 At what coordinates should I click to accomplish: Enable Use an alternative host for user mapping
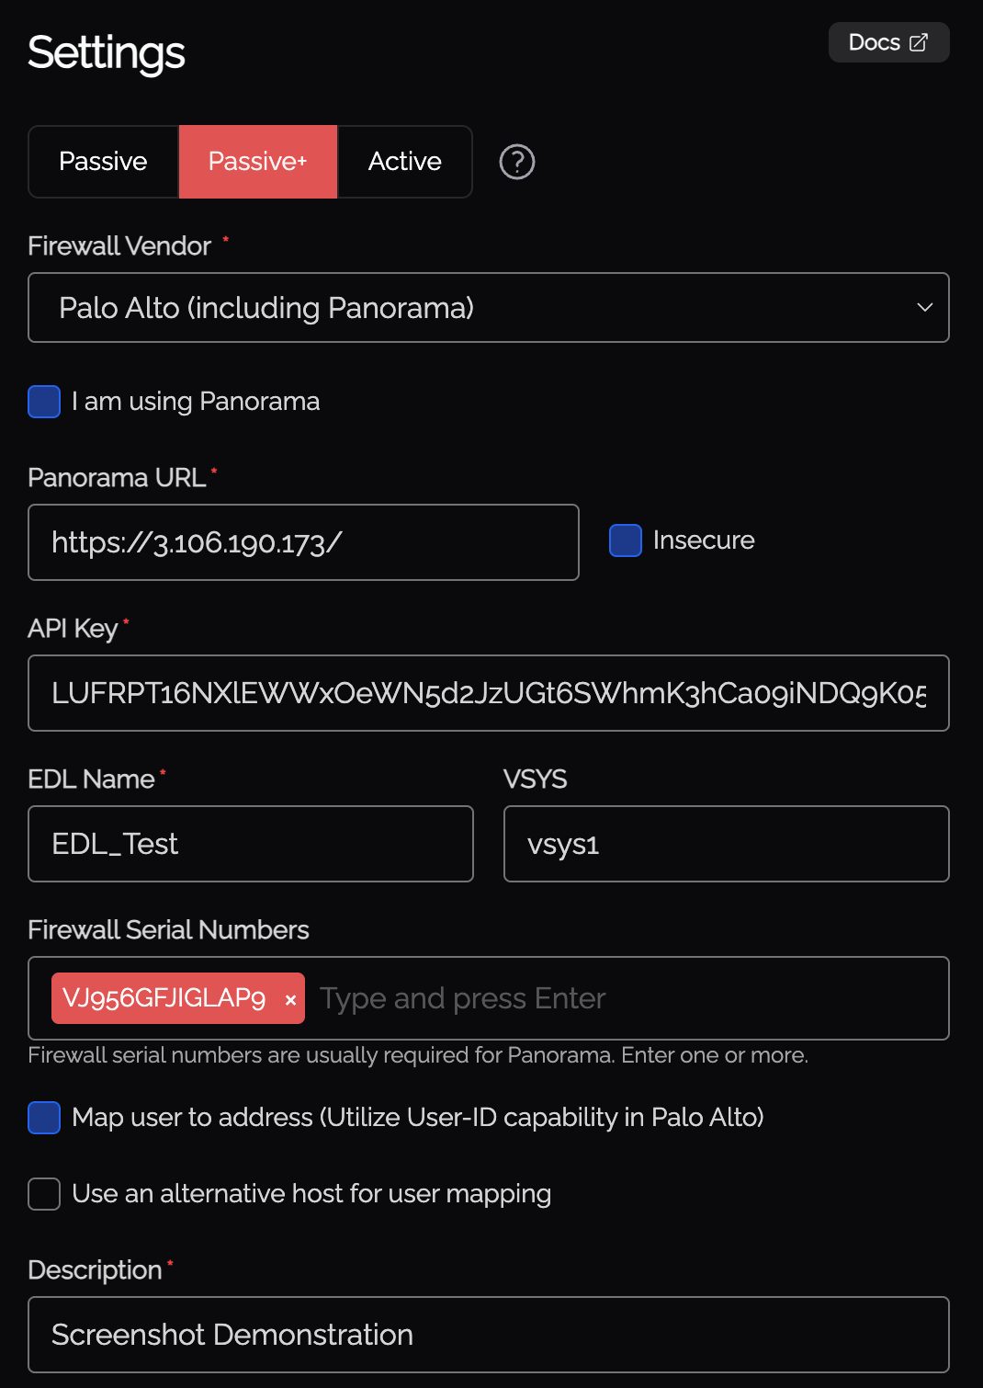[43, 1193]
